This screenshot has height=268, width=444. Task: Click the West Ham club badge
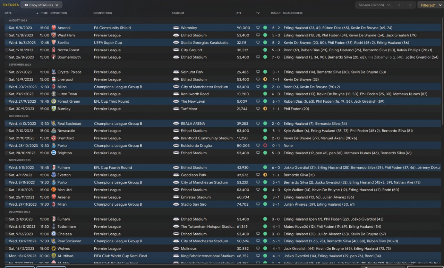click(x=53, y=35)
